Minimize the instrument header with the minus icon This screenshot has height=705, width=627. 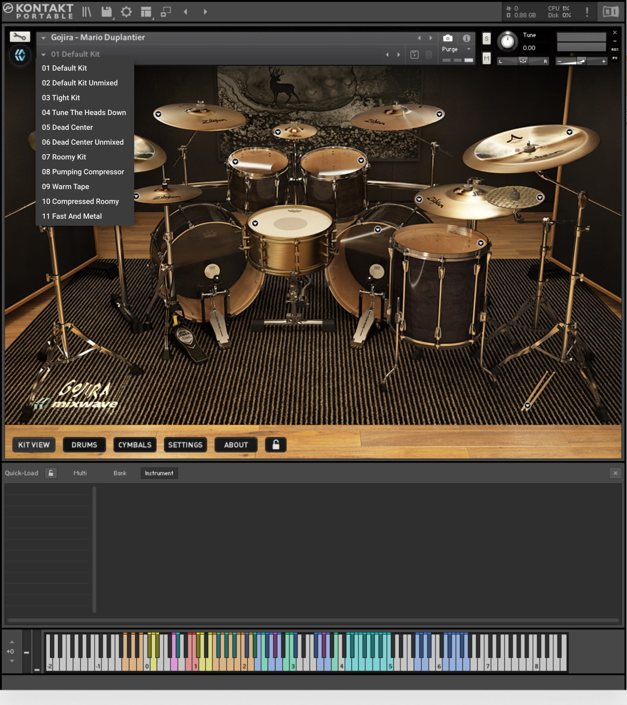pos(615,41)
